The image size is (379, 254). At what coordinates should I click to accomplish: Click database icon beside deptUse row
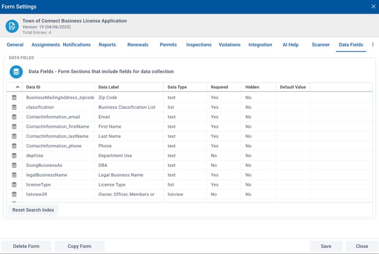pyautogui.click(x=14, y=156)
